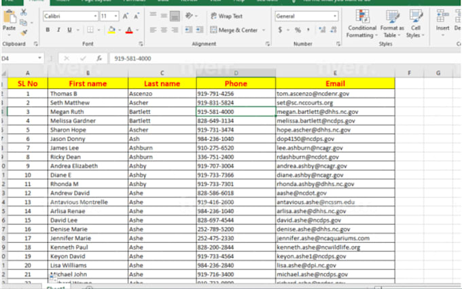Toggle Italic formatting
462x289 pixels.
[58, 30]
